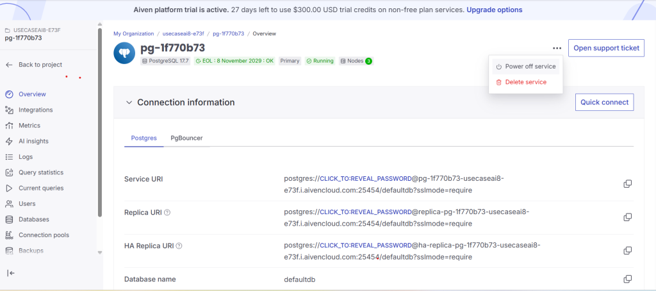This screenshot has width=656, height=291.
Task: Click the Upgrade options link
Action: (494, 10)
